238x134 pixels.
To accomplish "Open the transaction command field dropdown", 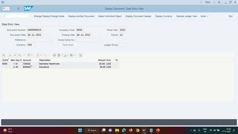I will click(29, 16).
